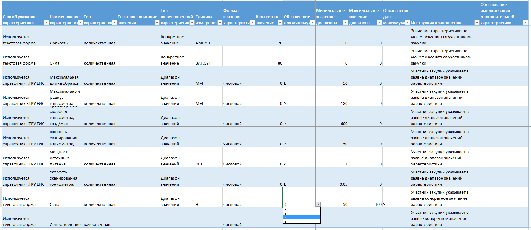Select the 'качественная' type cell
The image size is (531, 230).
point(100,224)
